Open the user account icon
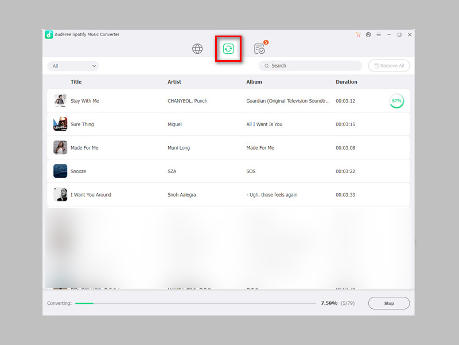 [x=368, y=34]
